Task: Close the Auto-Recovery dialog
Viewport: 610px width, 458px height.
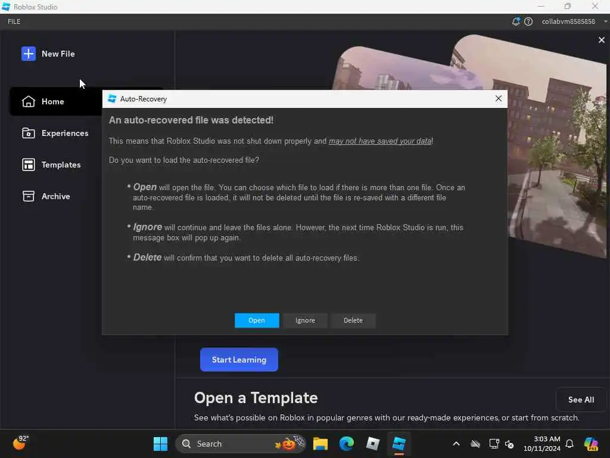Action: point(499,98)
